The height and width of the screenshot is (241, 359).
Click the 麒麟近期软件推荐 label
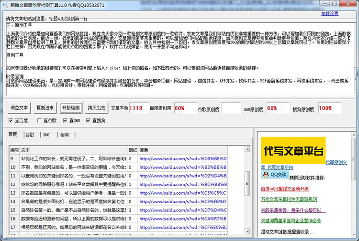pos(307,178)
